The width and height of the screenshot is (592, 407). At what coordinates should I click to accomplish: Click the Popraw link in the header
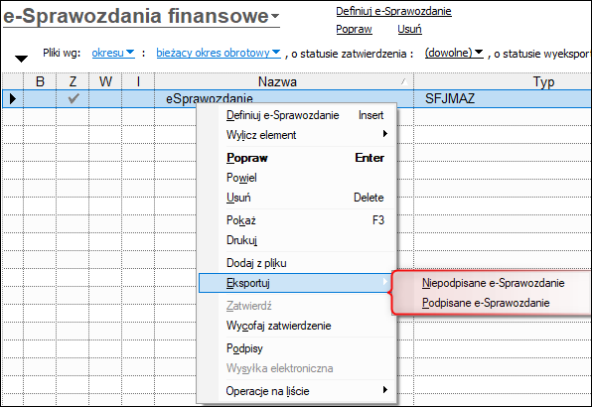(354, 29)
